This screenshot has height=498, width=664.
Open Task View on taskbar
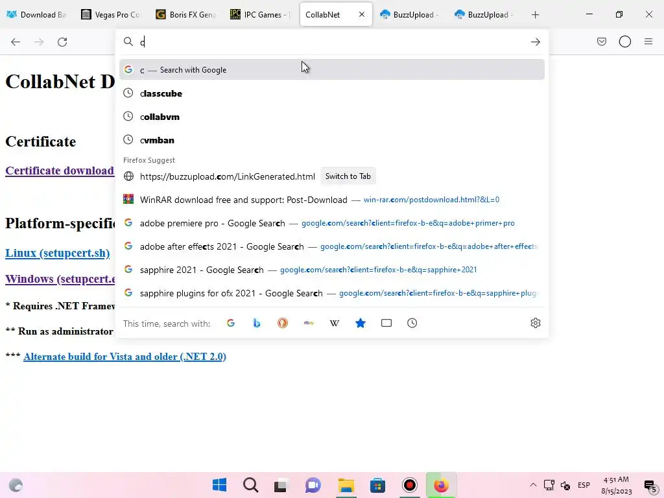point(280,485)
